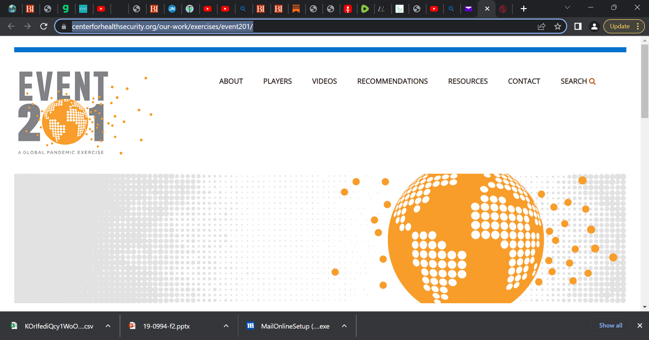The width and height of the screenshot is (649, 340).
Task: Open a new browser tab
Action: click(x=524, y=9)
